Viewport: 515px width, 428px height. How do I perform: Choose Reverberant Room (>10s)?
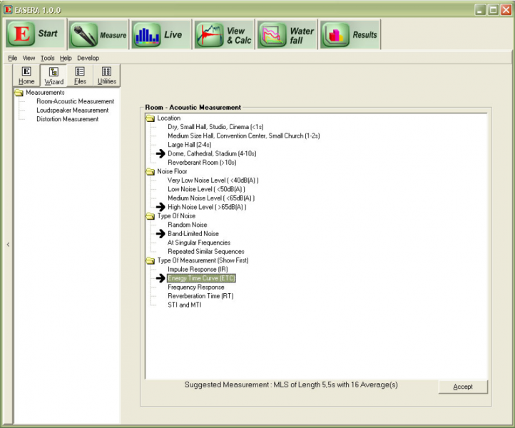(x=202, y=162)
